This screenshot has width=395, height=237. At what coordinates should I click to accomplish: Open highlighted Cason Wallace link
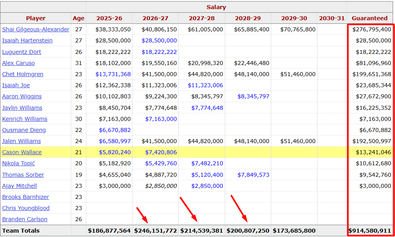(x=22, y=152)
